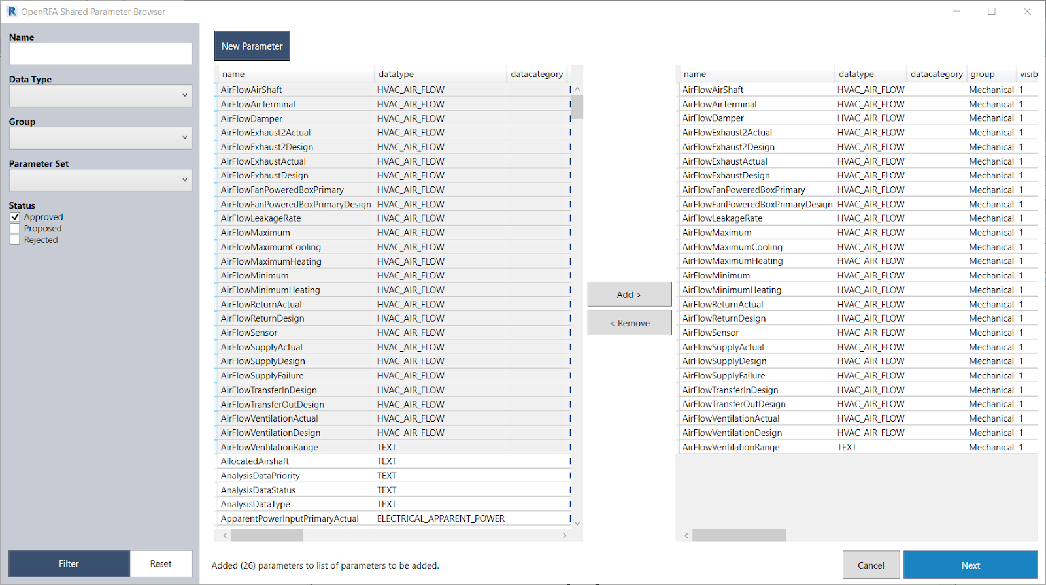Enable the Proposed status checkbox

pyautogui.click(x=15, y=228)
